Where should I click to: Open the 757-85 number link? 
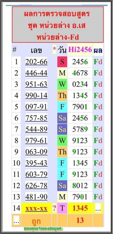(x=36, y=118)
